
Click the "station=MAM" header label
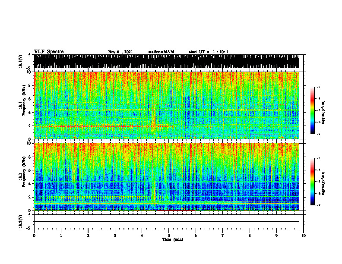click(161, 52)
